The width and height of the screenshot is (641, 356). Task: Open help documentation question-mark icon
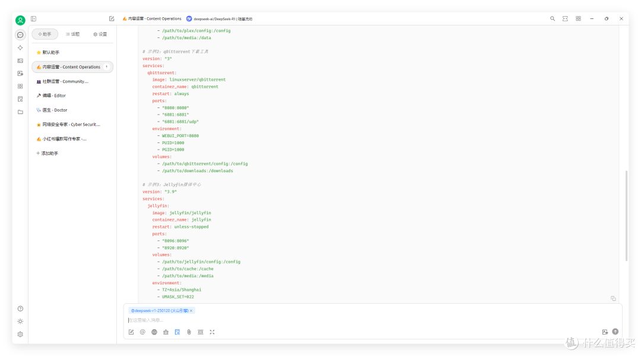(x=20, y=309)
